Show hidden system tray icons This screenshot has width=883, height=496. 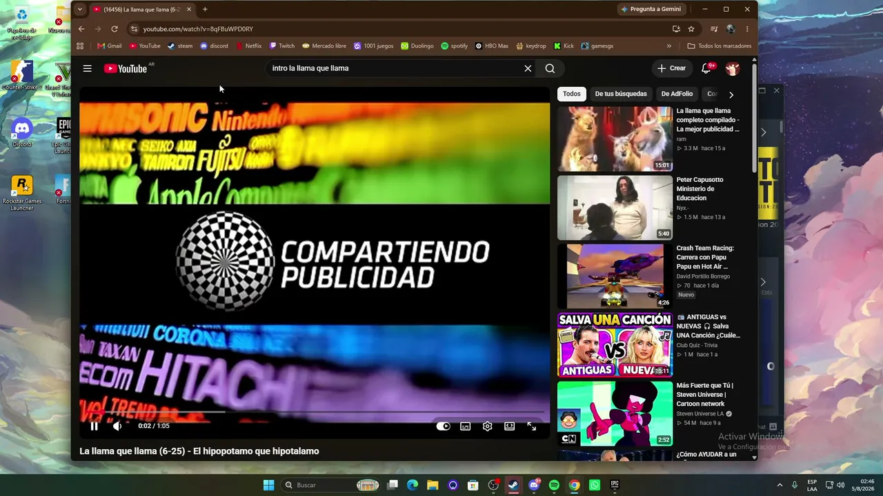tap(780, 485)
